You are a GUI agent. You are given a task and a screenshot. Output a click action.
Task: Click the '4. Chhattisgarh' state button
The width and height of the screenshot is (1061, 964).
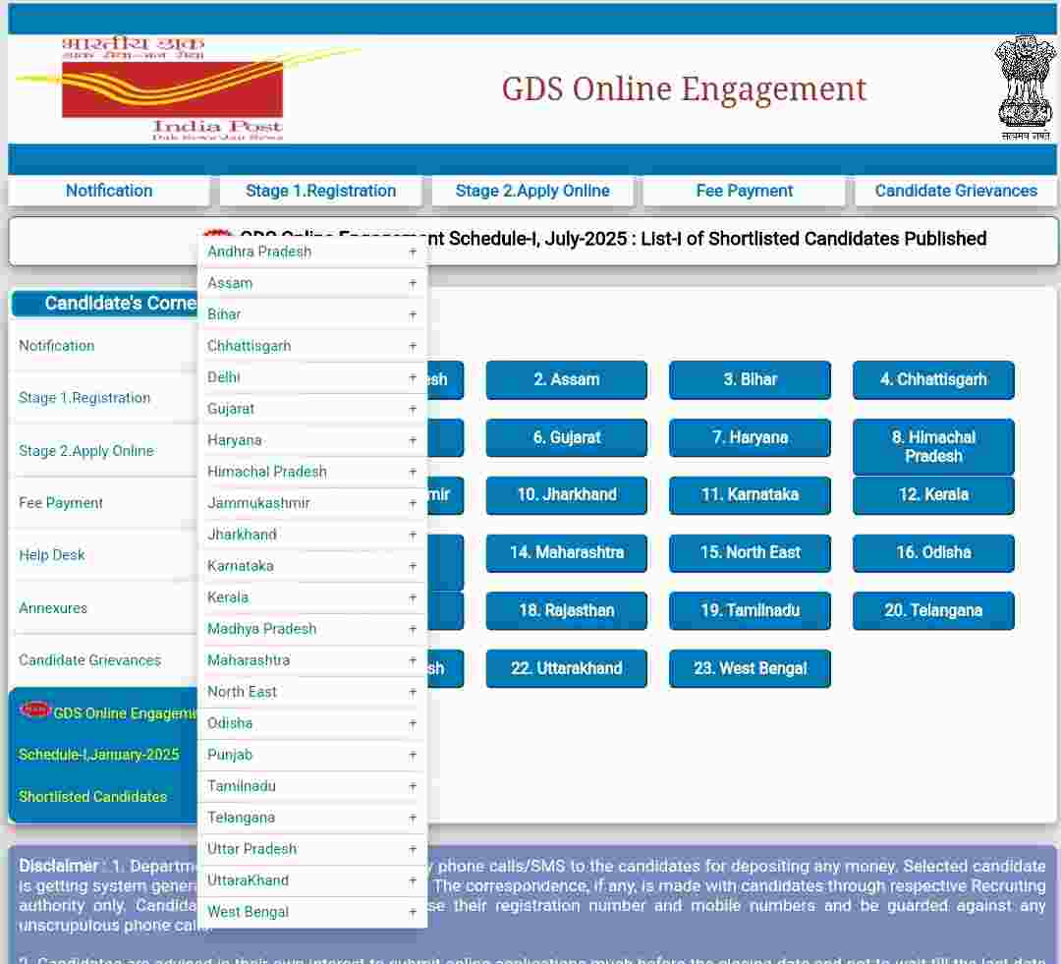[933, 379]
